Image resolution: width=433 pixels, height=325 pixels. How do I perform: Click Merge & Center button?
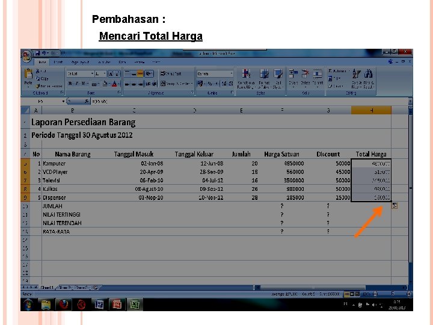coord(176,84)
